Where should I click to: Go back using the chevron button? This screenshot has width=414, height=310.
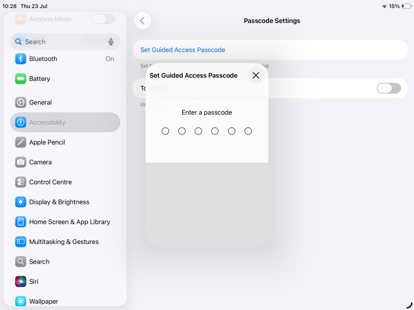point(143,21)
